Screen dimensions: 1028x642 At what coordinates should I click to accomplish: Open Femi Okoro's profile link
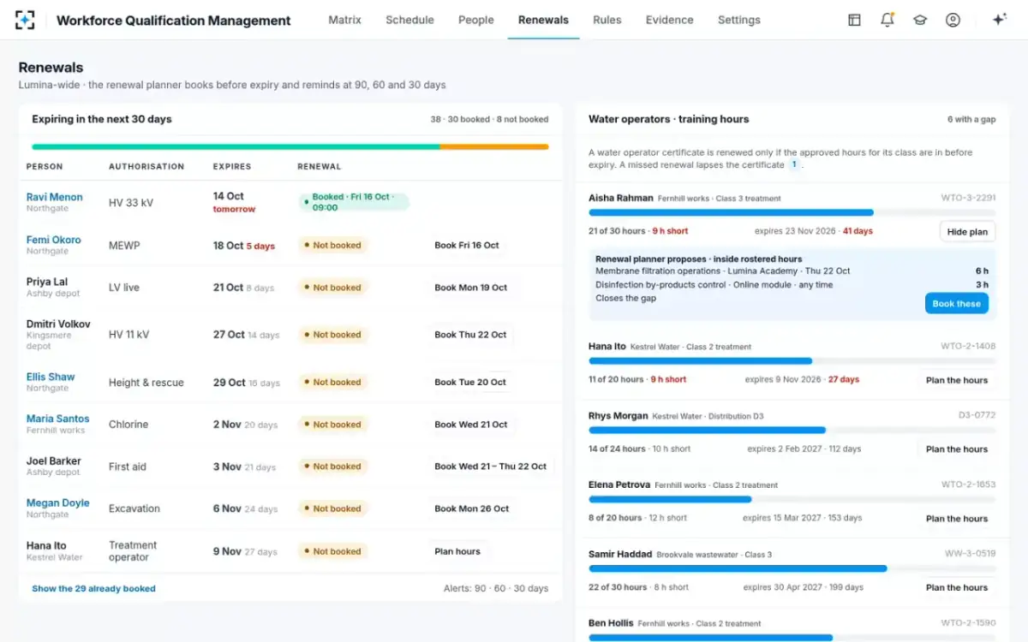[54, 240]
